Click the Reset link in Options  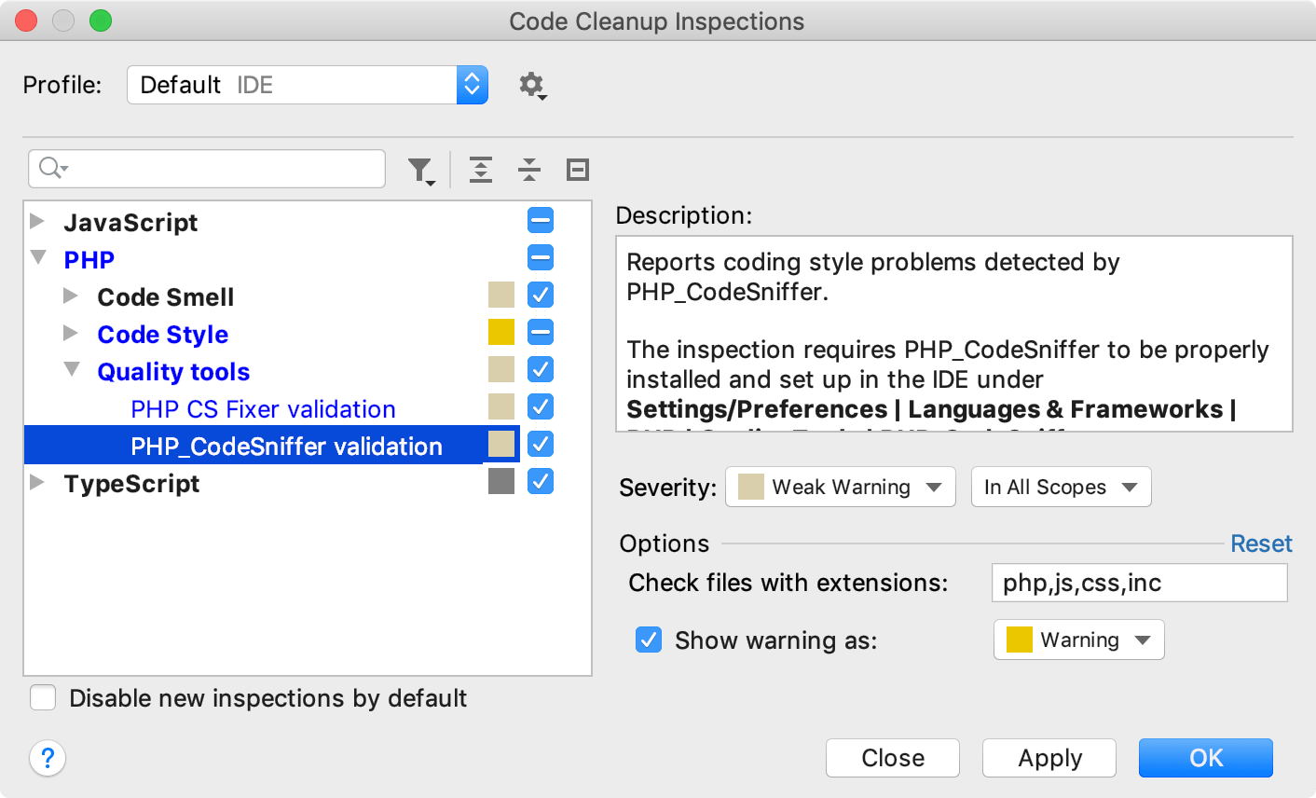pyautogui.click(x=1262, y=543)
